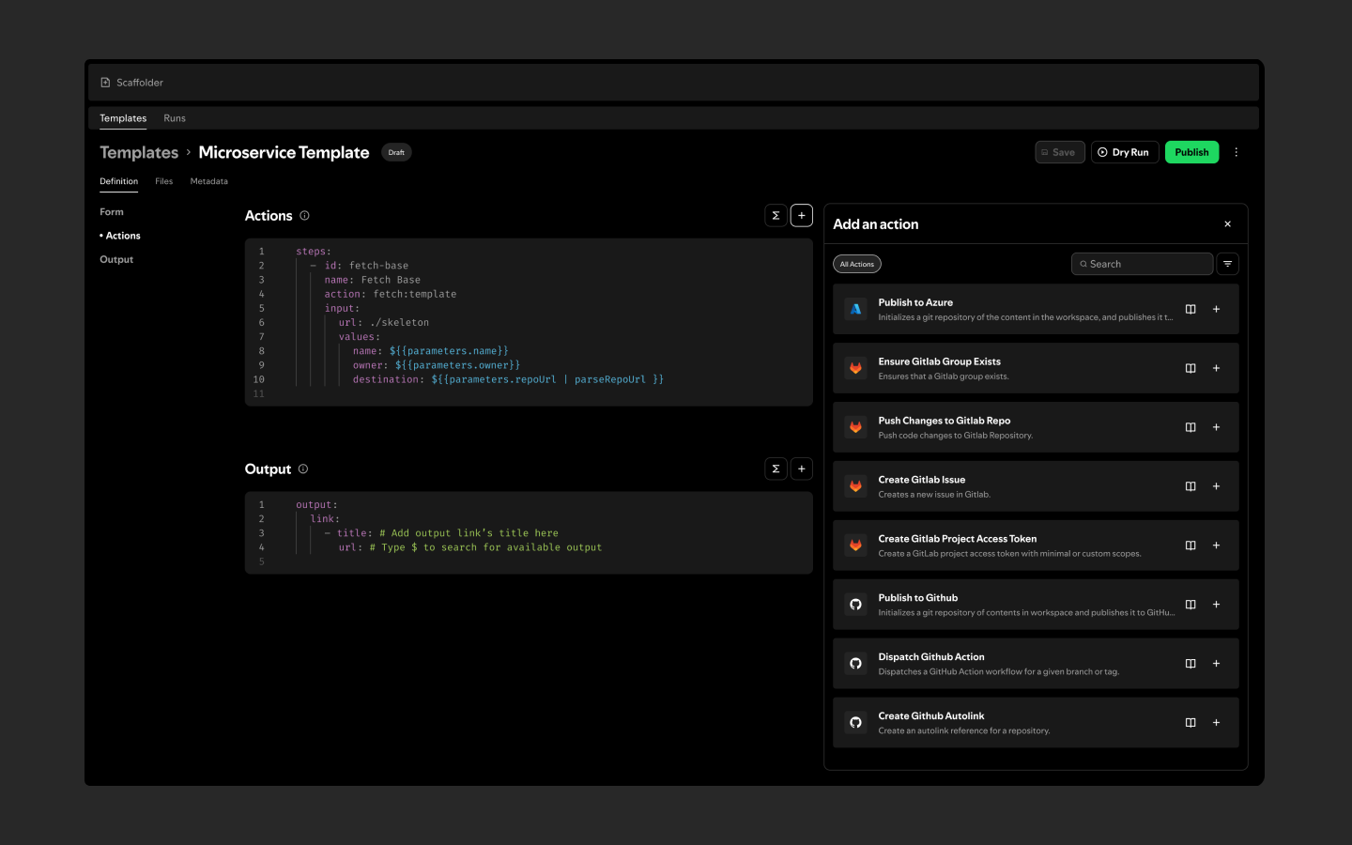The height and width of the screenshot is (845, 1352).
Task: Click the 'action: fetch:template' code line
Action: [391, 294]
